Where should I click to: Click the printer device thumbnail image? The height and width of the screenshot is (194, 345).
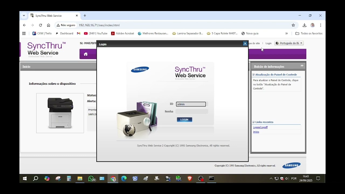[60, 113]
